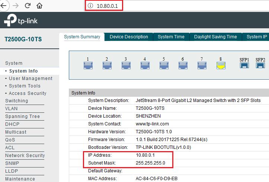Screen dimensions: 269x182
Task: Select port 5 icon
Action: click(x=164, y=66)
